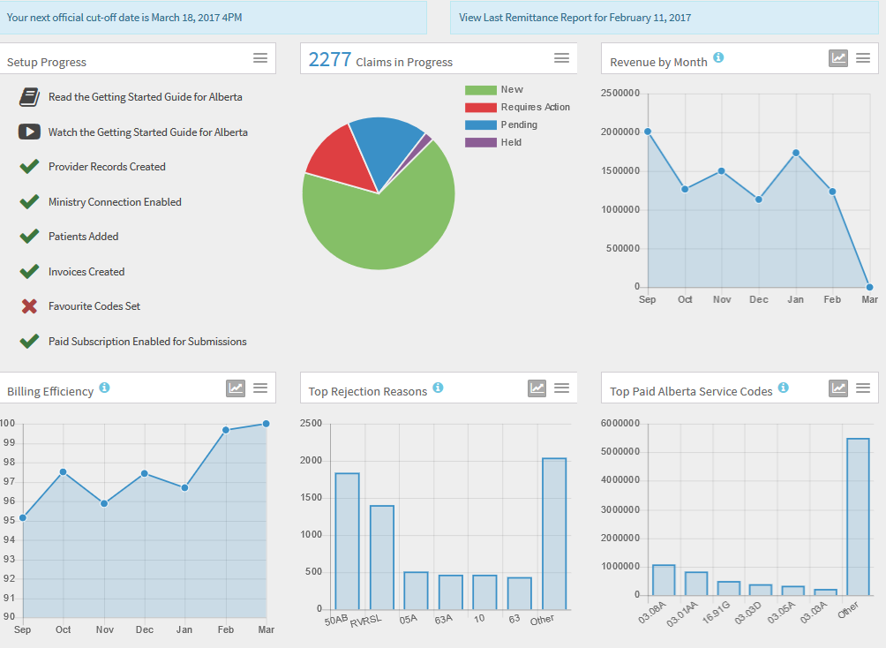Open the Setup Progress hamburger menu

point(260,58)
